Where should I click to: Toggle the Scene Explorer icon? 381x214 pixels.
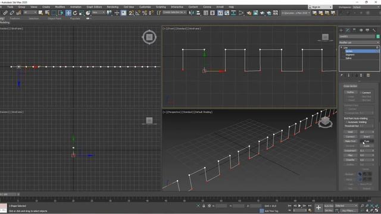pyautogui.click(x=206, y=13)
